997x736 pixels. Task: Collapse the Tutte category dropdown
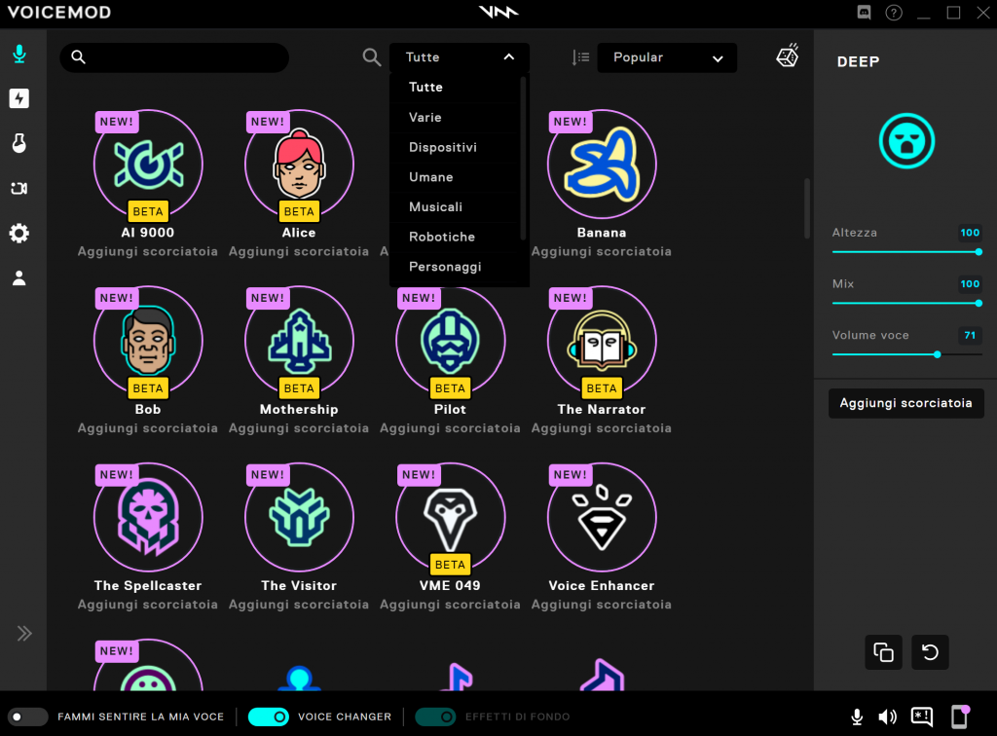coord(460,57)
